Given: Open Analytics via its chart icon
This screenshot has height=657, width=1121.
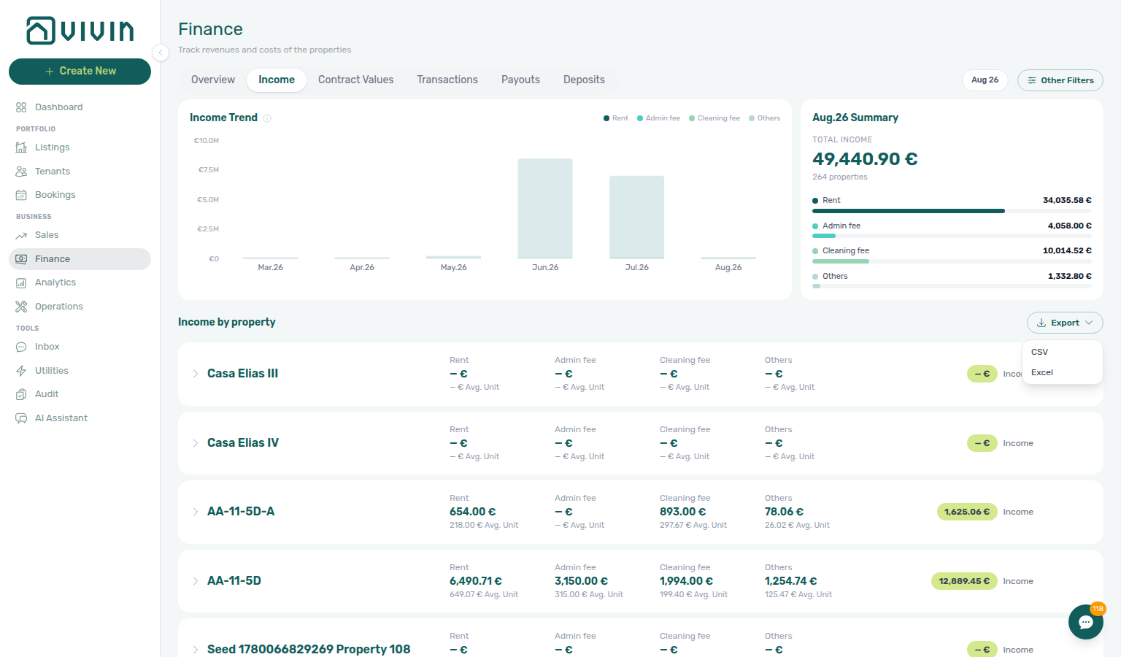Looking at the screenshot, I should (21, 283).
